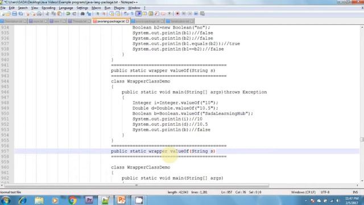Screen dimensions: 364x205
Task: Place cursor on line 944 class WrapperClassDemo
Action: (x=140, y=81)
